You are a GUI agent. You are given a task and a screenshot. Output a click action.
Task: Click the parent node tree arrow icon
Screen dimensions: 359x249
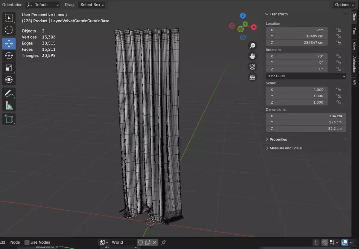[316, 242]
